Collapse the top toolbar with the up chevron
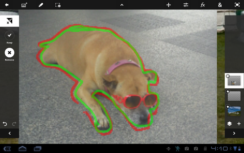Viewport: 244px width, 153px height. (x=122, y=5)
